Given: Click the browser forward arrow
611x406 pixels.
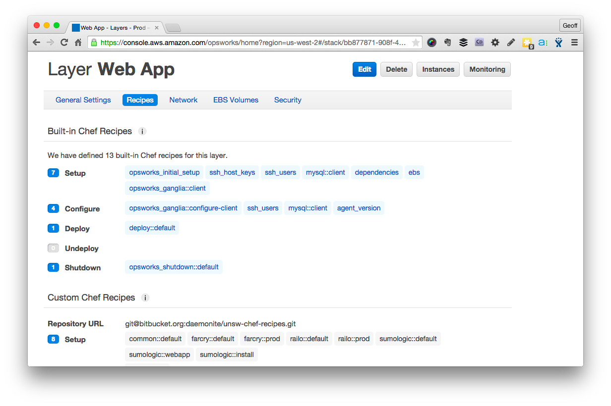Looking at the screenshot, I should point(50,43).
